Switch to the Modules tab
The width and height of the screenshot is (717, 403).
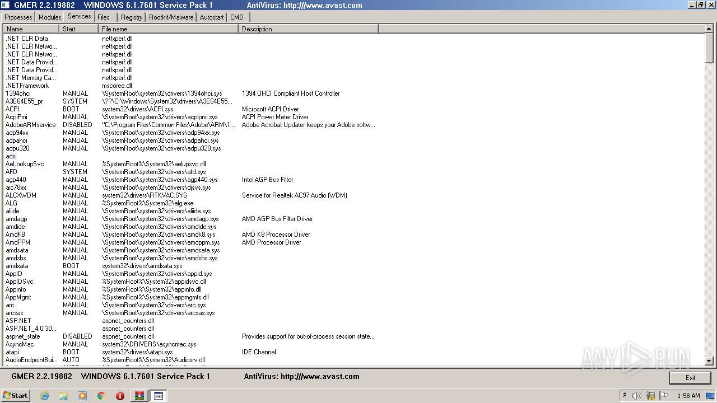[x=50, y=17]
